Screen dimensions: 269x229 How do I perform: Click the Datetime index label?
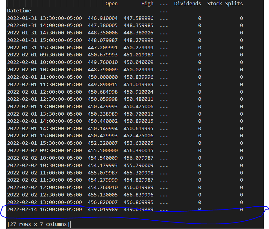19,11
